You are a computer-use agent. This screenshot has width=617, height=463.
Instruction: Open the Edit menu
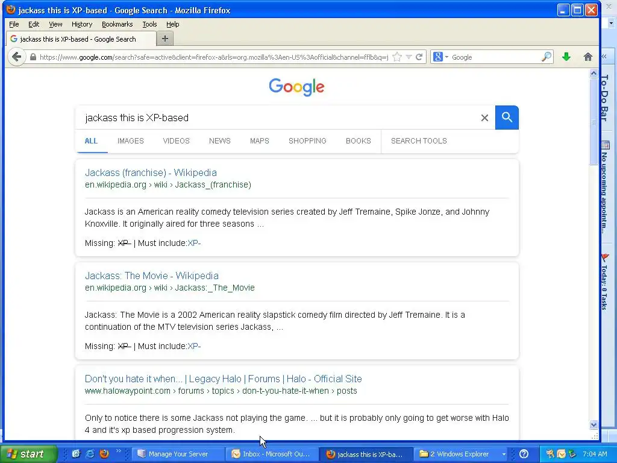pos(34,24)
